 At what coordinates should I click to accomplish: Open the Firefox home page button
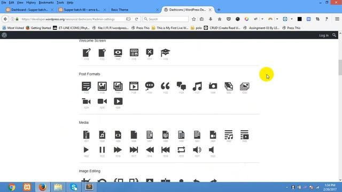220,19
